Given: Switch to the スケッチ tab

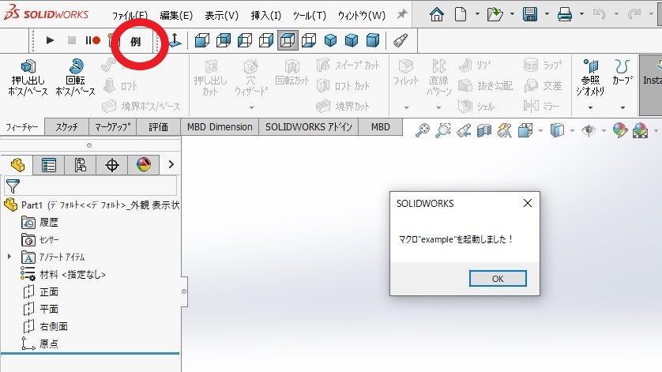Looking at the screenshot, I should [66, 126].
